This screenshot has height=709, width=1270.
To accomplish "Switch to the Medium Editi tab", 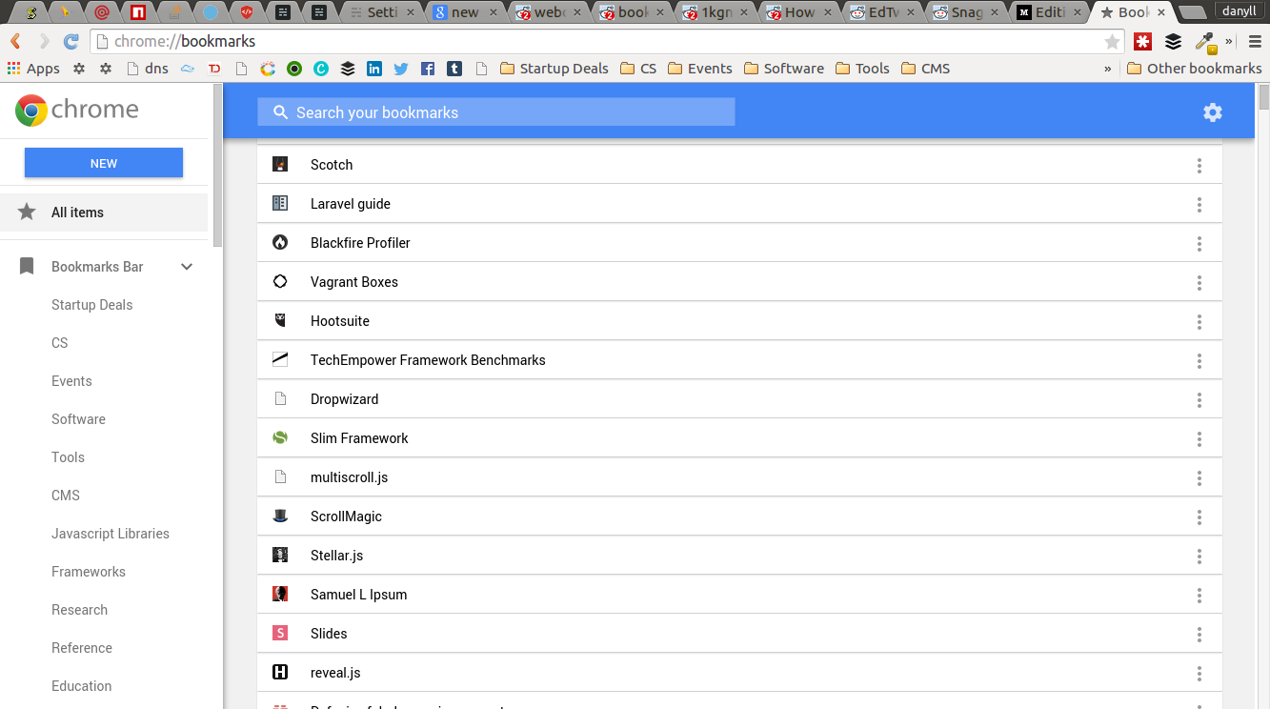I will [x=1050, y=12].
